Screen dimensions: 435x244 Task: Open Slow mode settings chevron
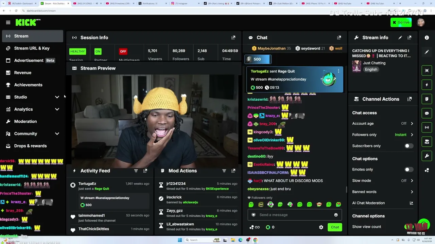[x=412, y=181]
